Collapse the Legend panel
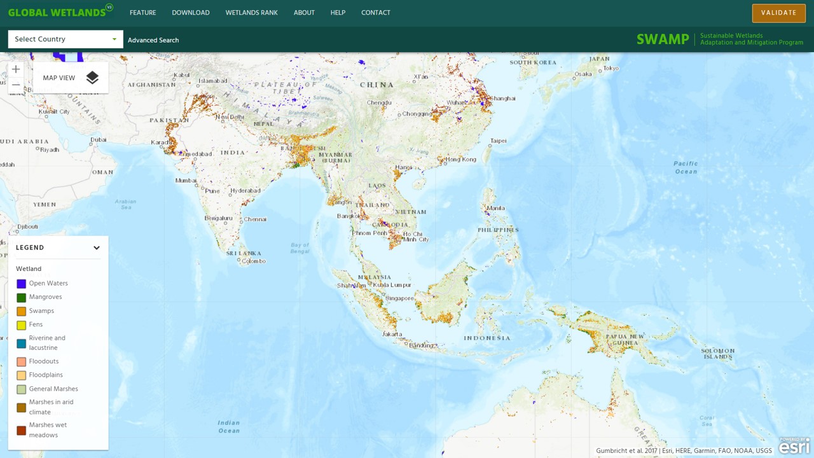Screen dimensions: 814x458 pyautogui.click(x=97, y=248)
